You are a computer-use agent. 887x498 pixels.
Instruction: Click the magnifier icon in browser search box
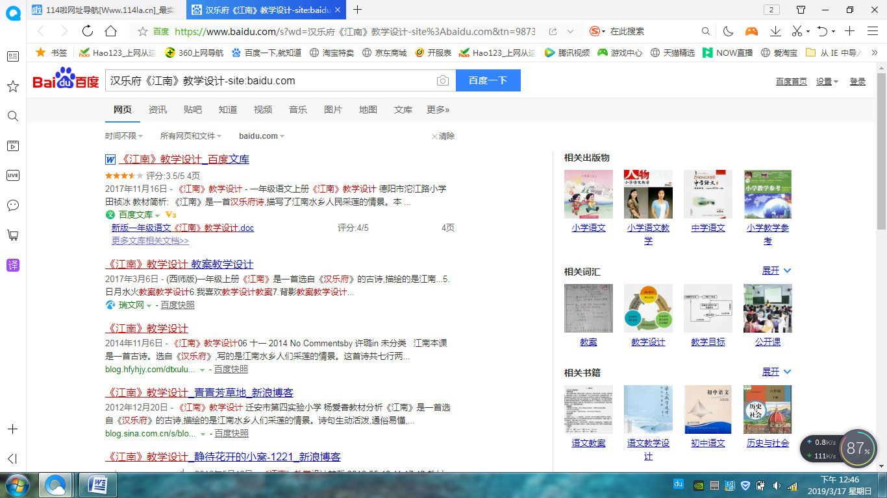click(706, 31)
